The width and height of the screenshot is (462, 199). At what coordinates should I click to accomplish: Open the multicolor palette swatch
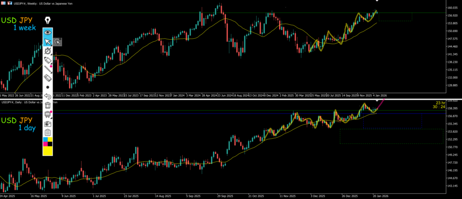tap(48, 142)
